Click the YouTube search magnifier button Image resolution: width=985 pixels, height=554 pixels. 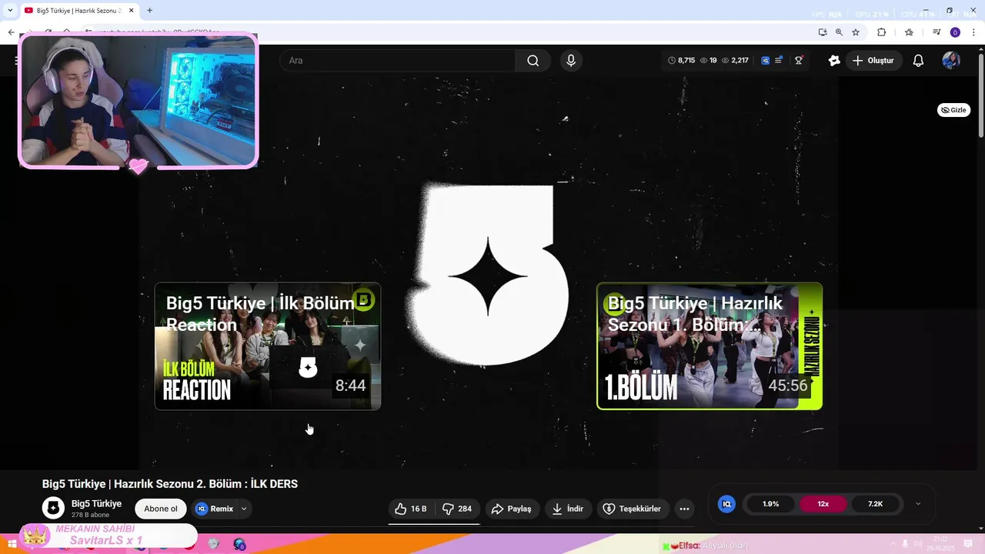(x=533, y=60)
